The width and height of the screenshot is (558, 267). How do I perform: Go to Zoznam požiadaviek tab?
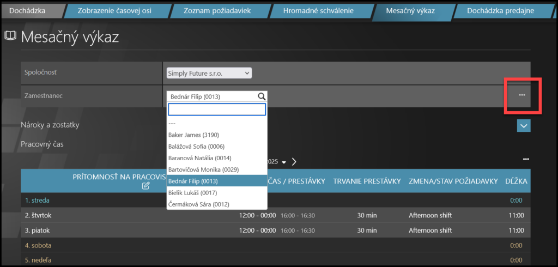pyautogui.click(x=216, y=10)
